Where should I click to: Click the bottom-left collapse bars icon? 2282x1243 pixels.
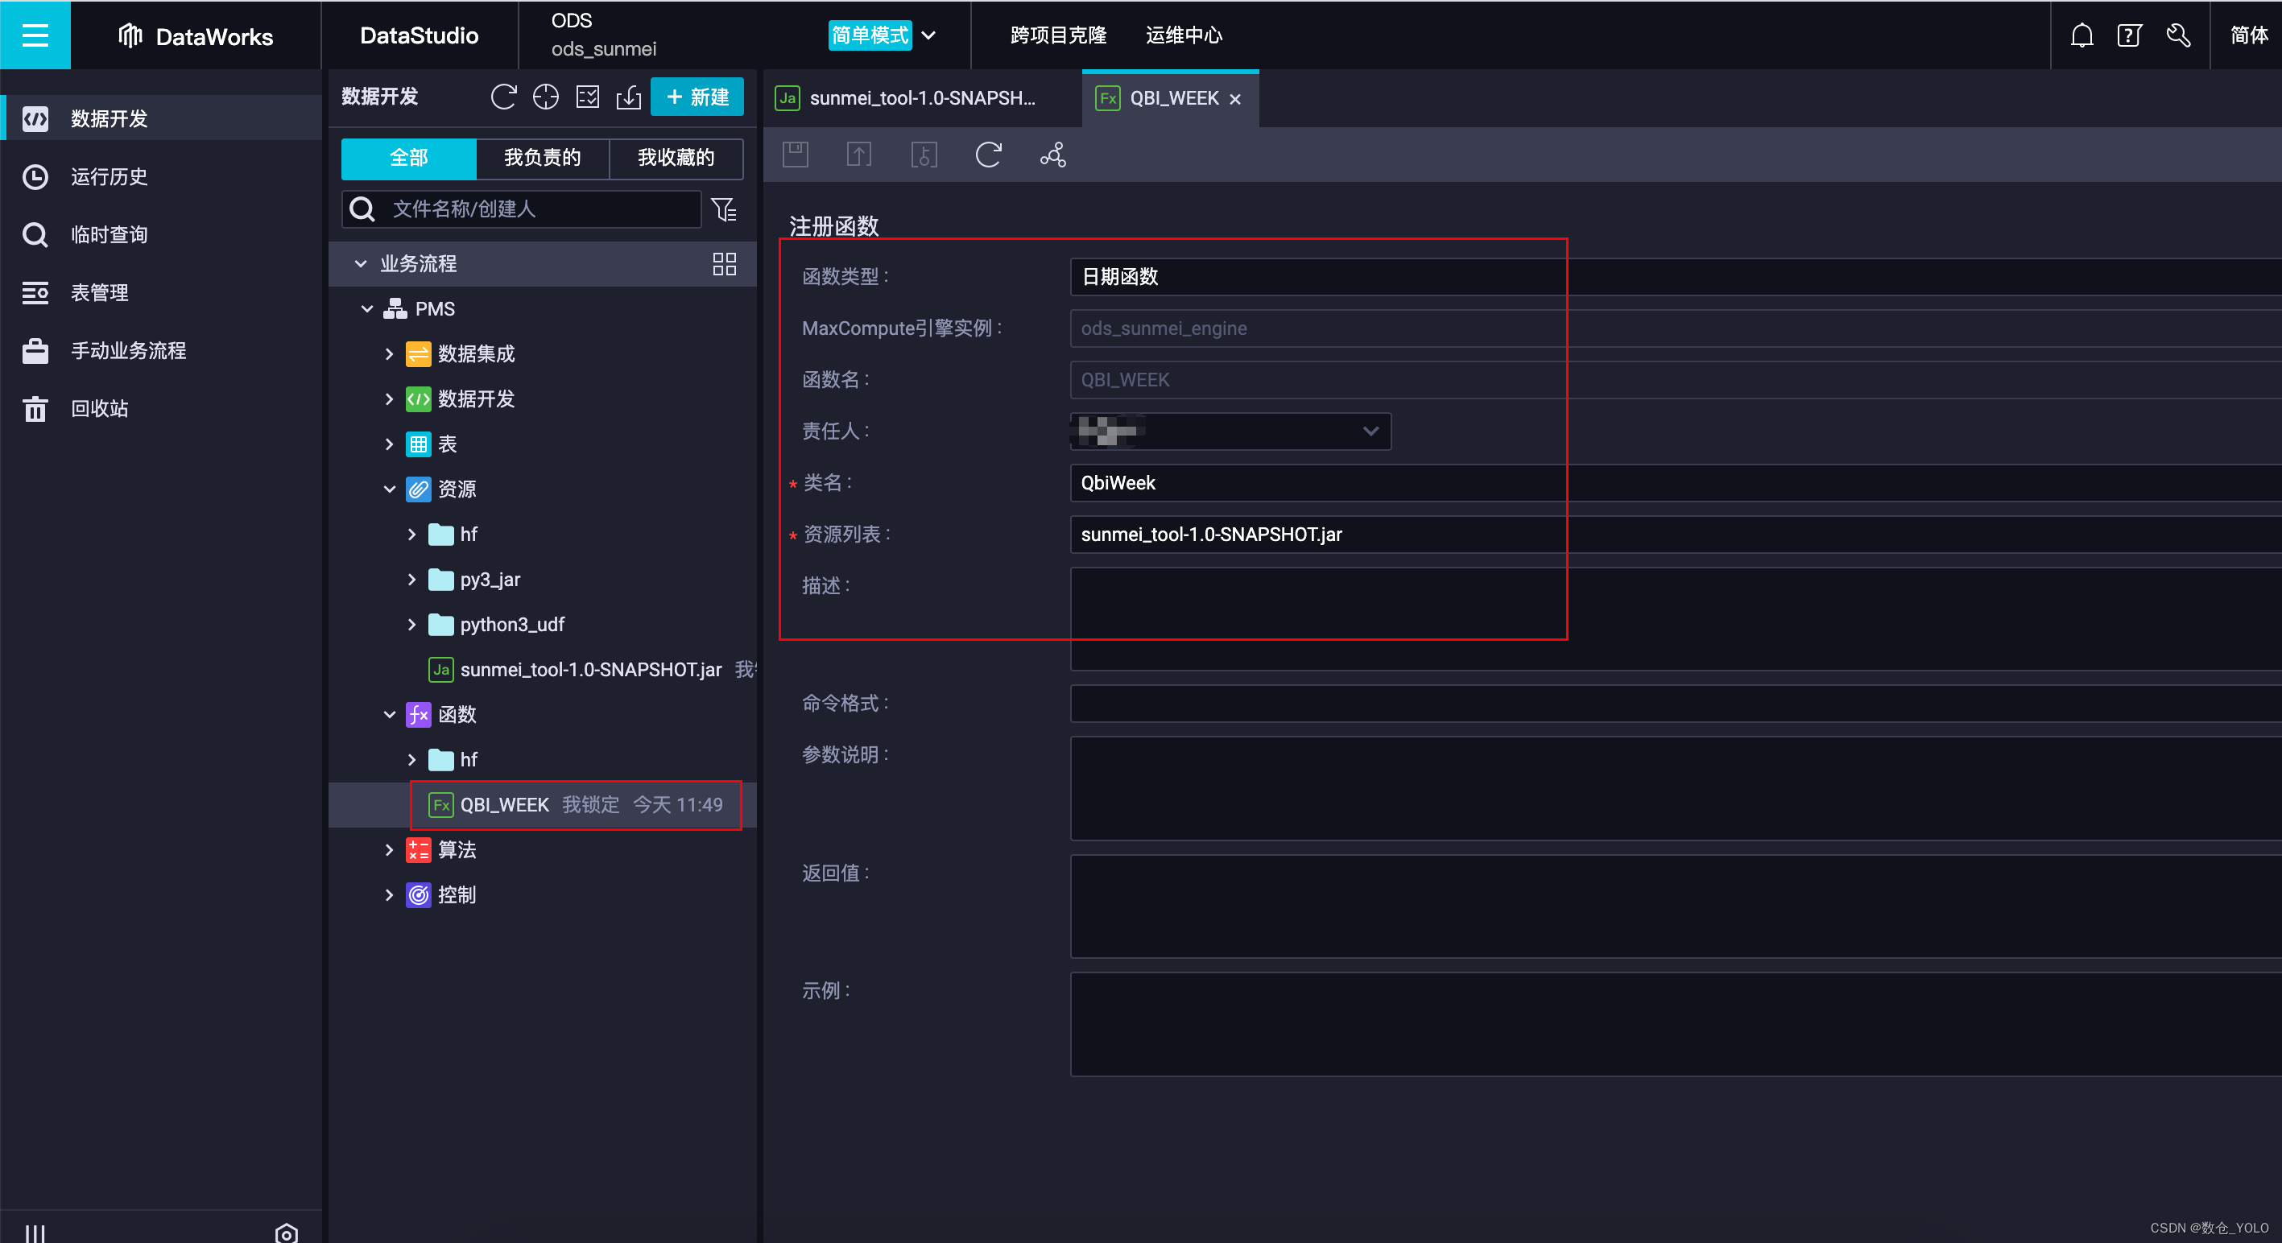(35, 1233)
